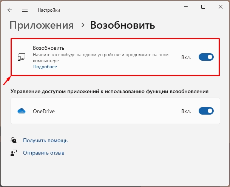The height and width of the screenshot is (187, 230).
Task: Click the breadcrumb chevron separator
Action: click(x=83, y=25)
